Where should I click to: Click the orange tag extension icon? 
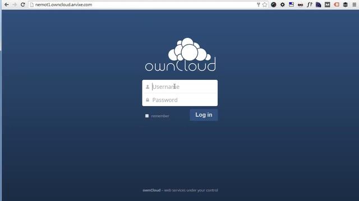pos(337,4)
